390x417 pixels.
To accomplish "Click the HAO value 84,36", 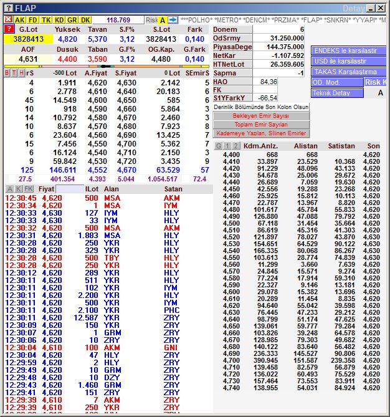I will (265, 82).
